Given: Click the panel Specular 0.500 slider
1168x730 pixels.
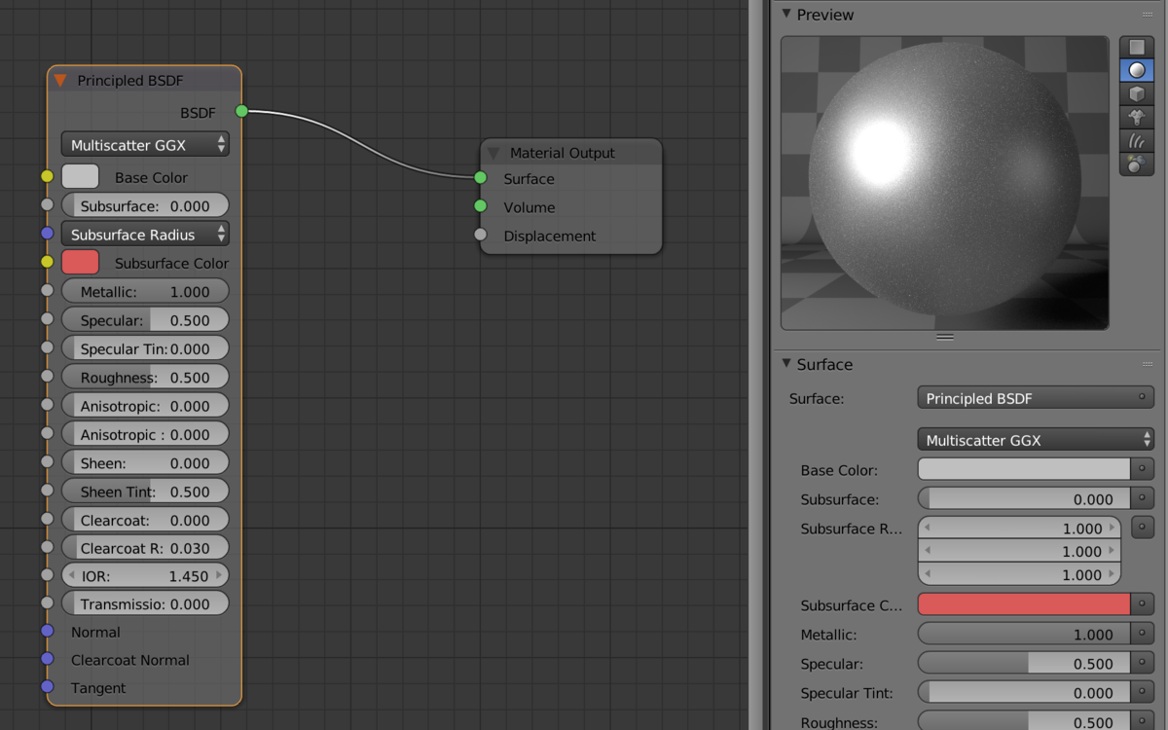Looking at the screenshot, I should (x=1024, y=663).
